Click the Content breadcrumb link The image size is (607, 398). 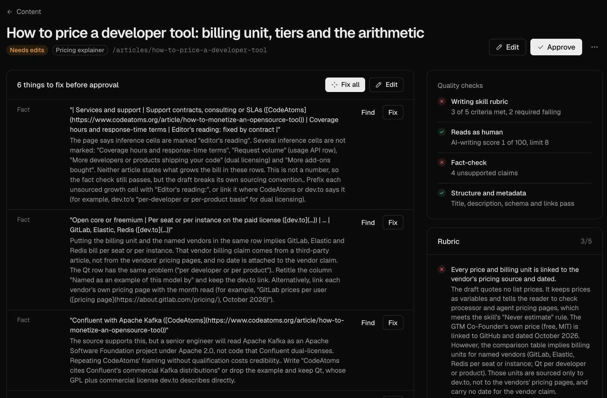tap(28, 12)
